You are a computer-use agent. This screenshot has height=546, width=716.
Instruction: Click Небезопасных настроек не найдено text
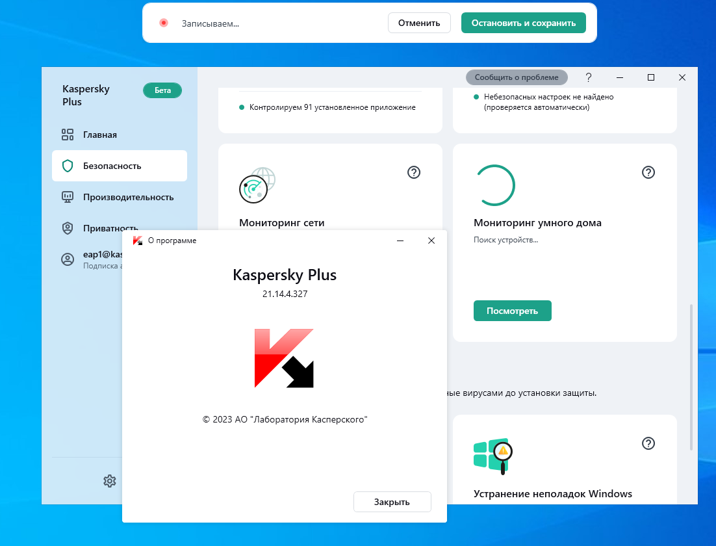(x=549, y=97)
